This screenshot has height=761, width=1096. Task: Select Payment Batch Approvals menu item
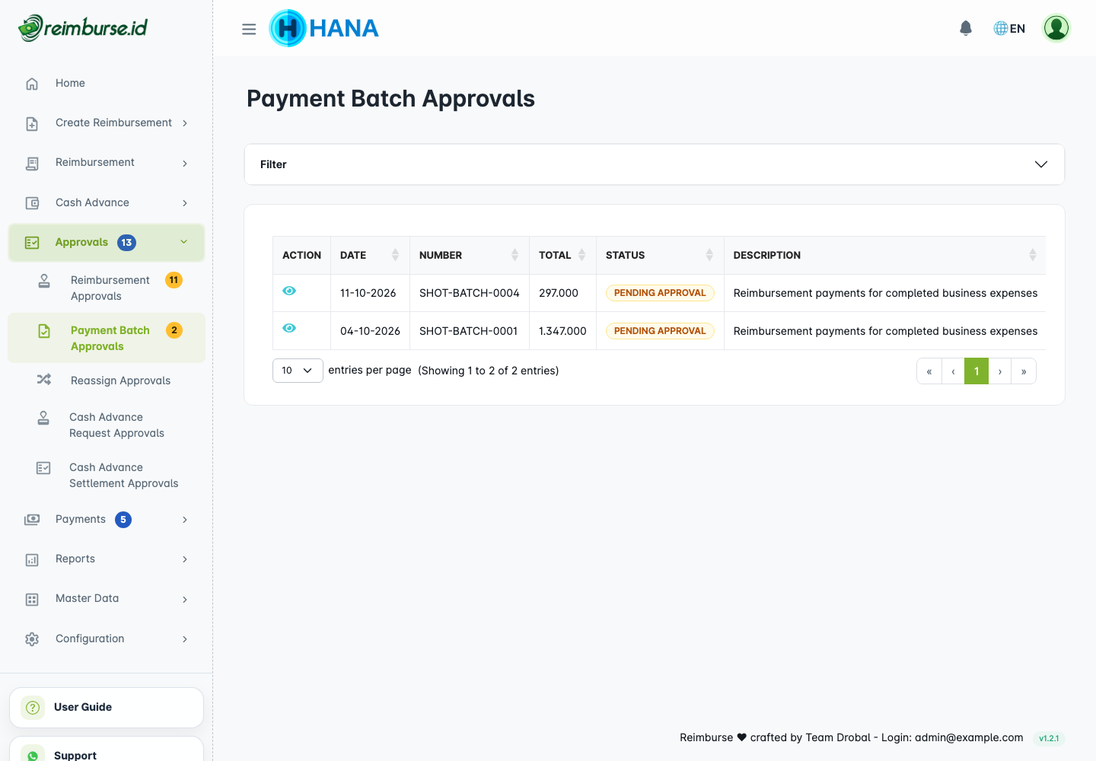(107, 338)
